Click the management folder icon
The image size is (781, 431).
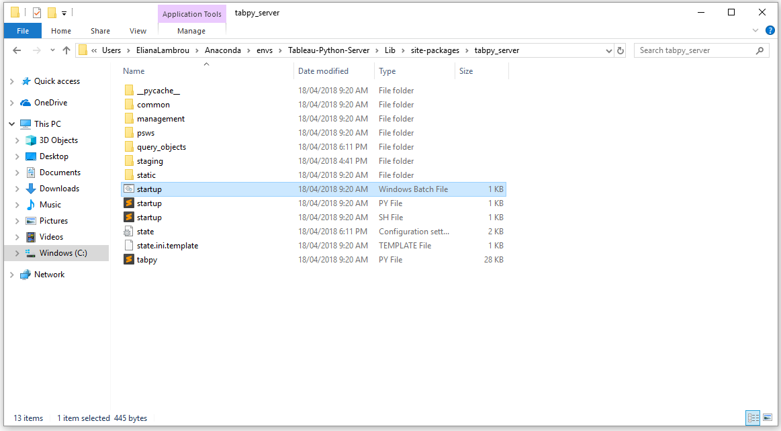click(x=129, y=118)
